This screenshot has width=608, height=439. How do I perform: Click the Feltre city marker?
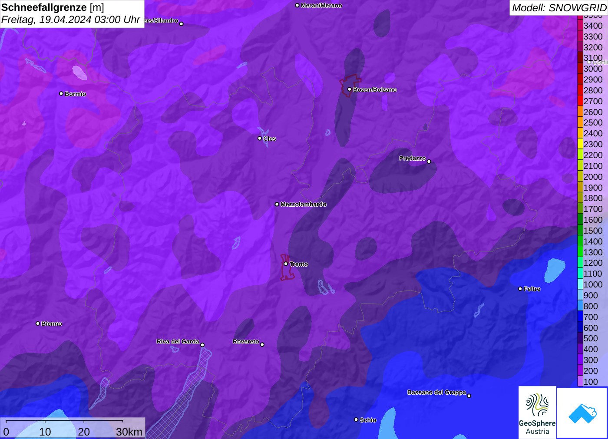[x=520, y=289]
